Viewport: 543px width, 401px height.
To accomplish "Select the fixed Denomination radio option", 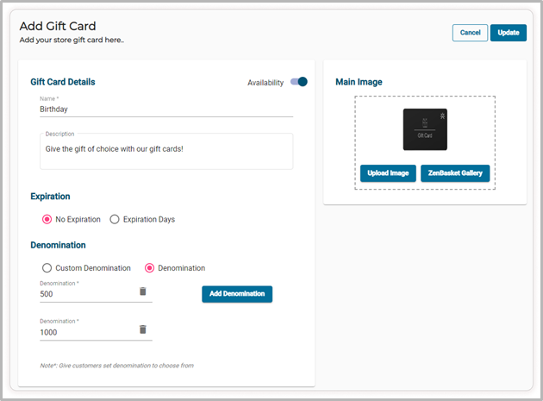I will (150, 268).
